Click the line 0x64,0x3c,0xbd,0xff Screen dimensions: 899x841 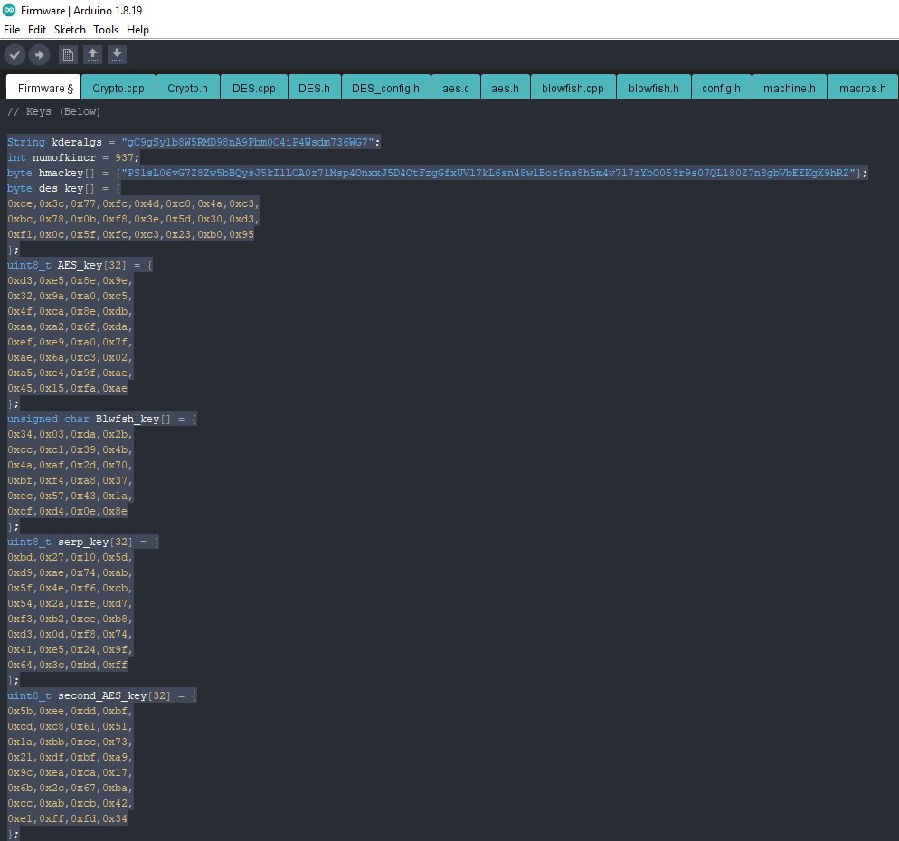coord(67,665)
